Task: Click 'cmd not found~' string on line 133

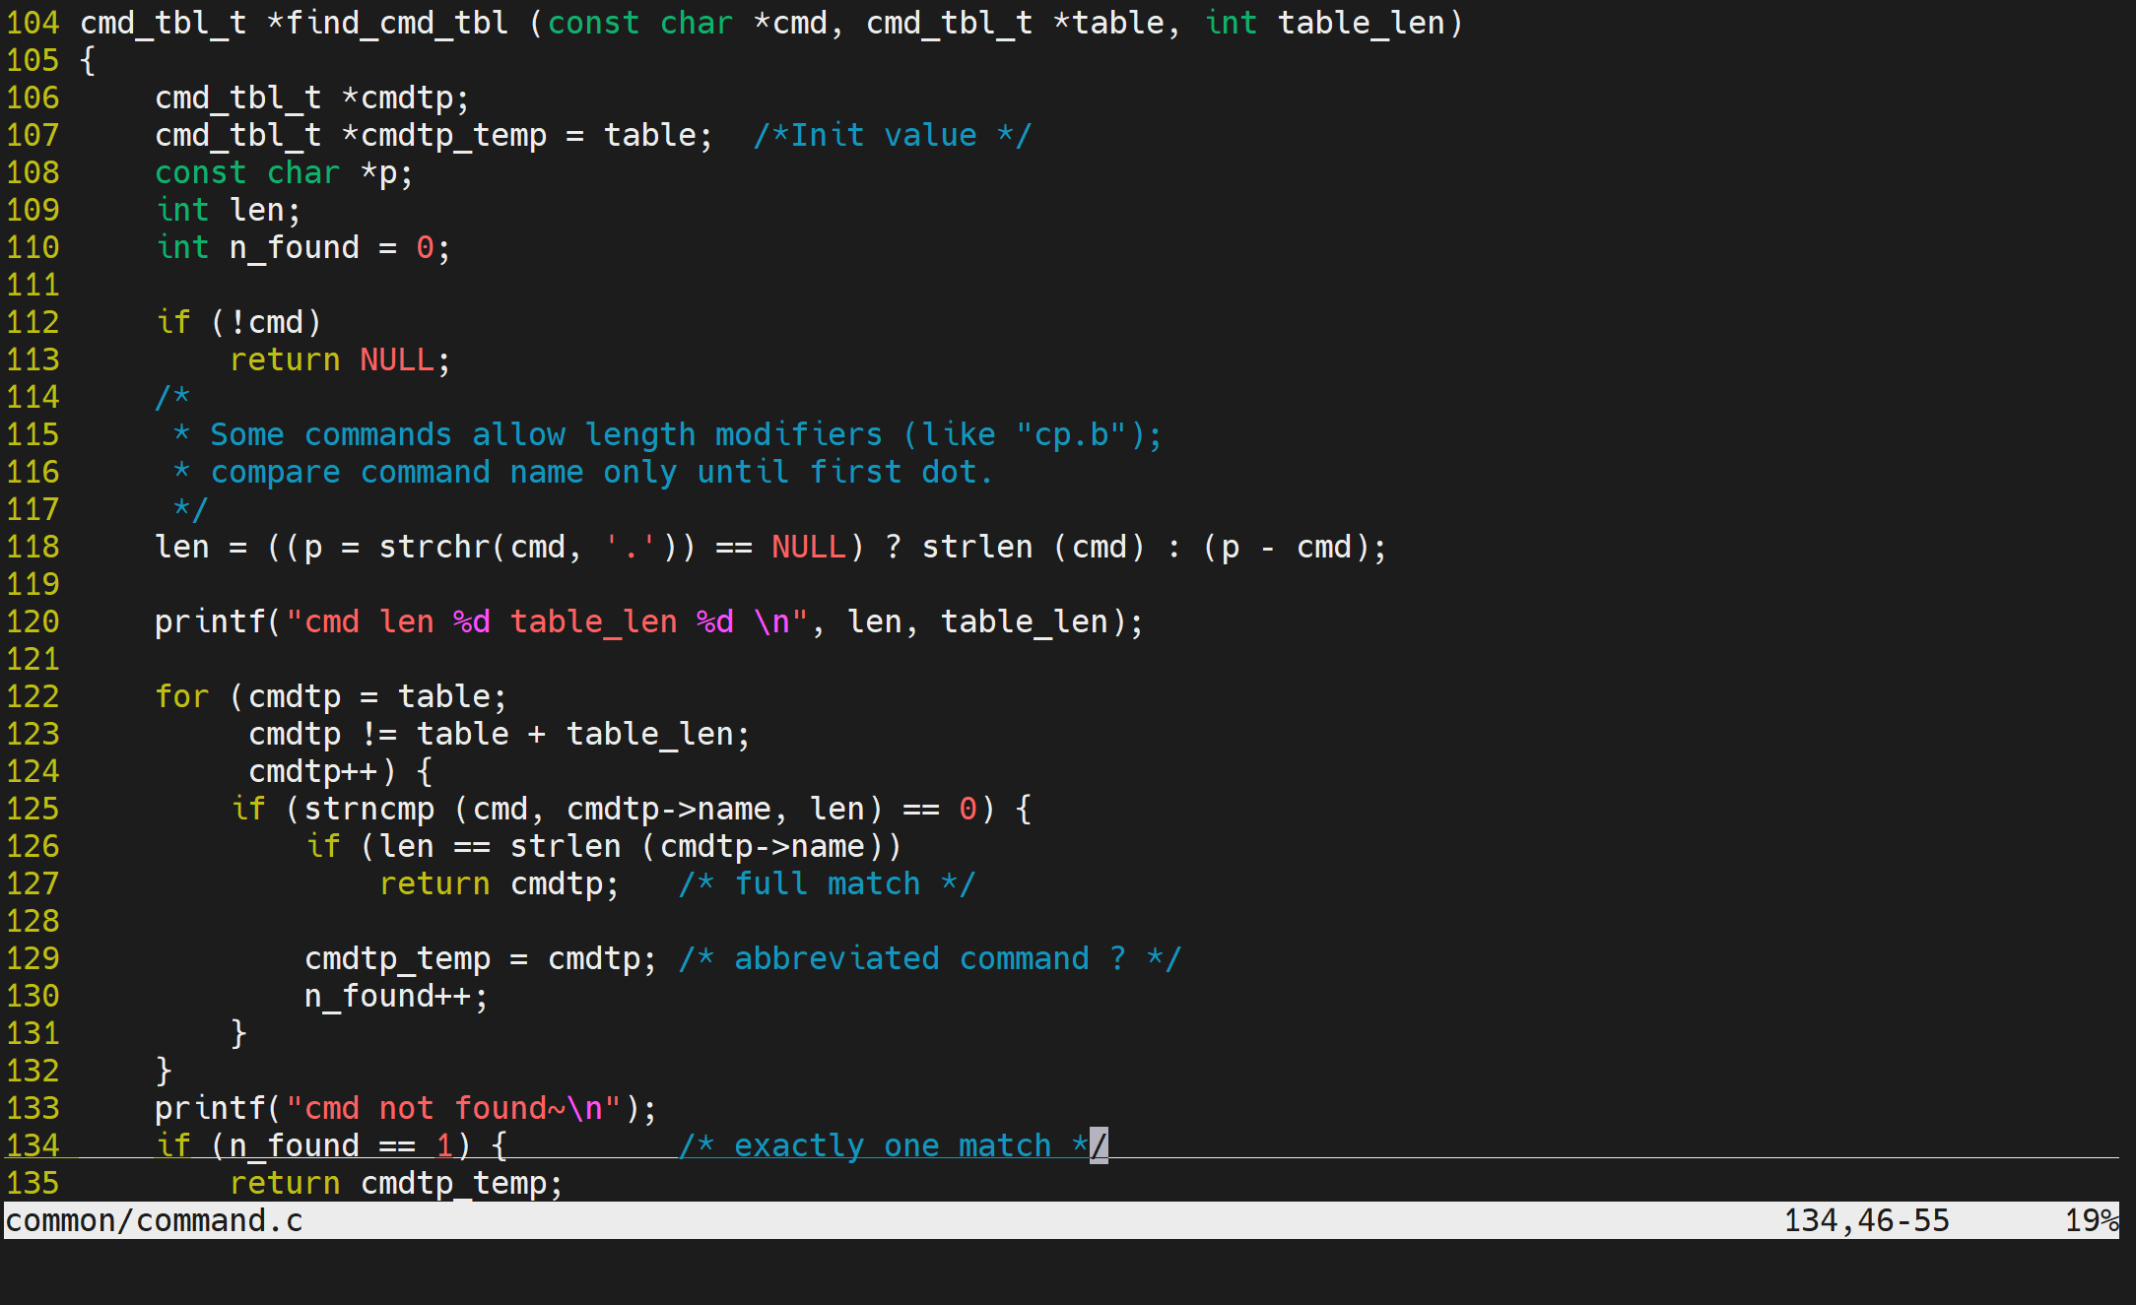Action: [434, 1108]
